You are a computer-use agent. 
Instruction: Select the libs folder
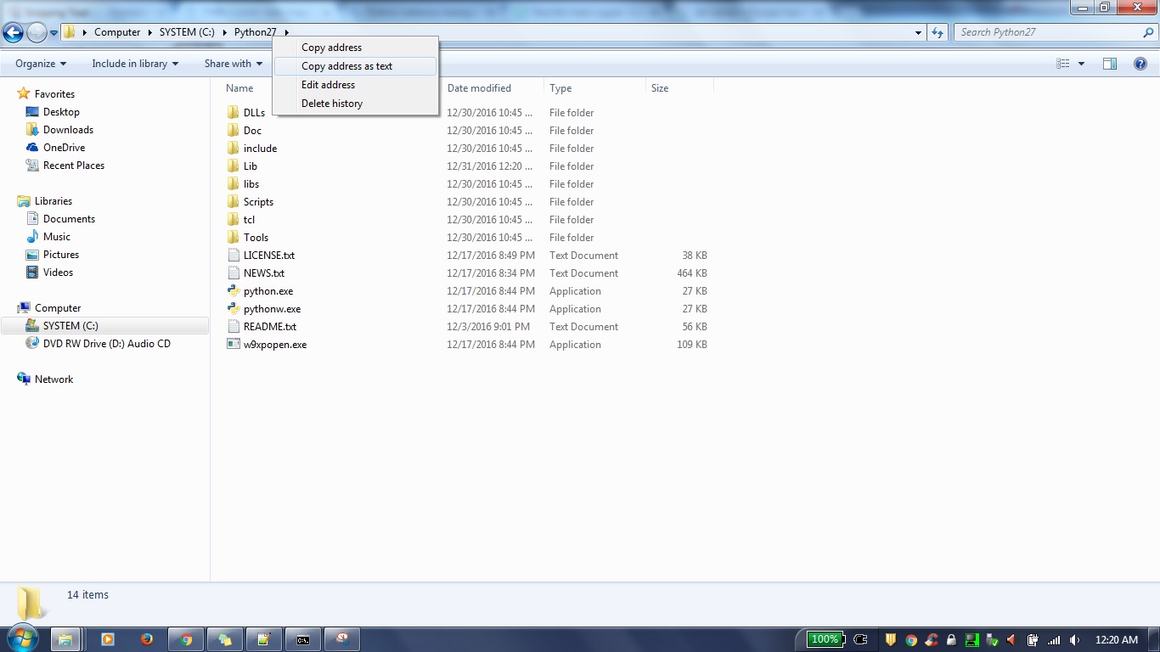click(251, 184)
